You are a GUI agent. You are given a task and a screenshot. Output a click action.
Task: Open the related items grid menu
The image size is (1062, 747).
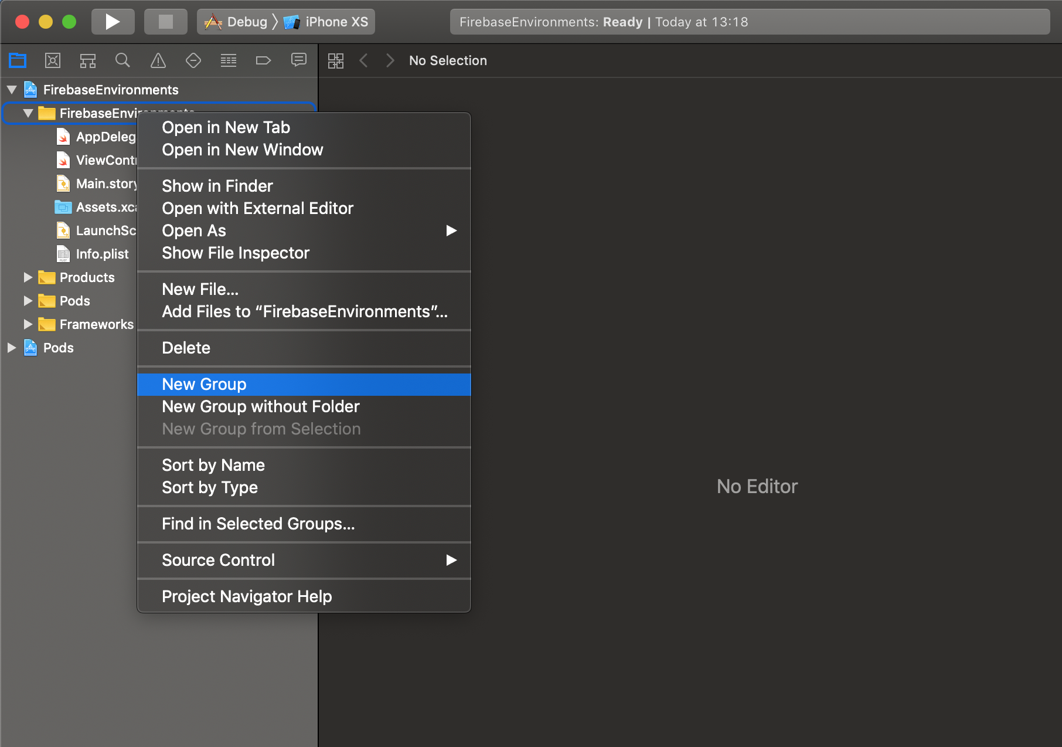(x=336, y=60)
